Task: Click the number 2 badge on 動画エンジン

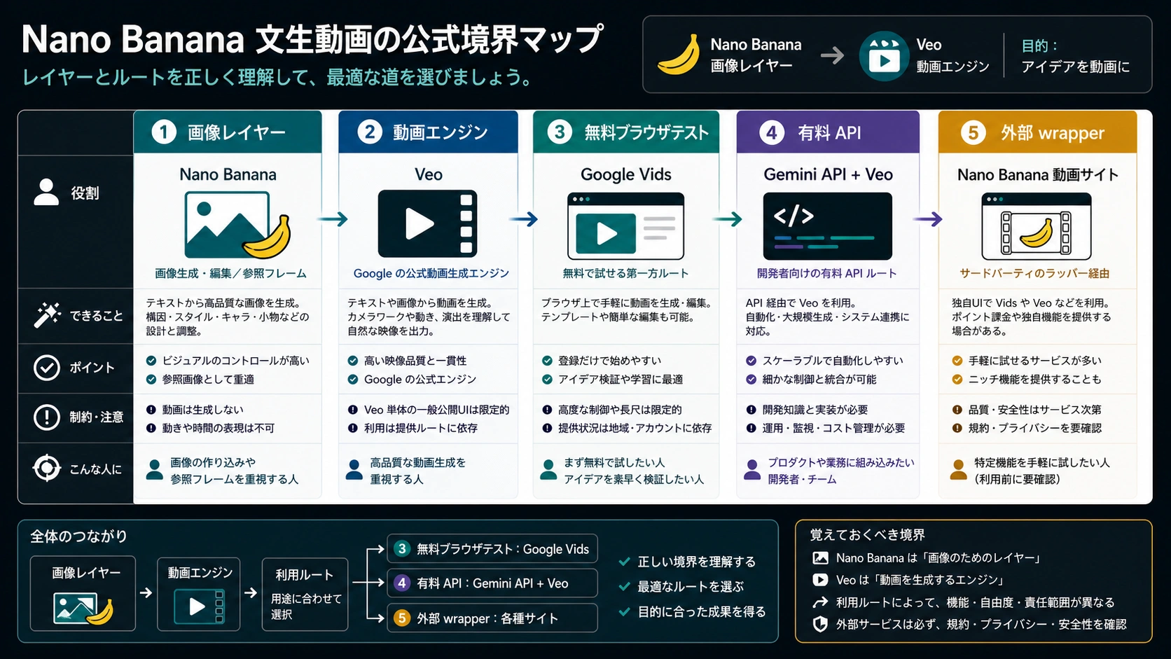Action: click(370, 132)
